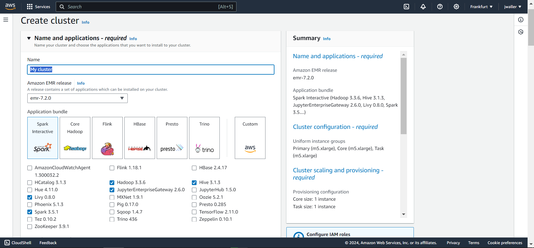Enable the TensorFlow 2.11.0 checkbox

point(194,212)
